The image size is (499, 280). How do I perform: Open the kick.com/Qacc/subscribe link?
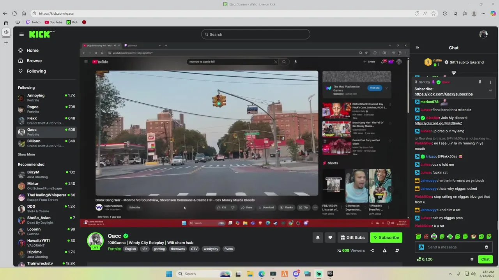[444, 94]
